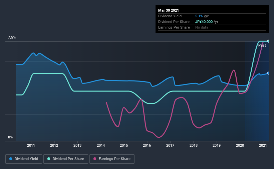Click the No data earnings value

[202, 27]
